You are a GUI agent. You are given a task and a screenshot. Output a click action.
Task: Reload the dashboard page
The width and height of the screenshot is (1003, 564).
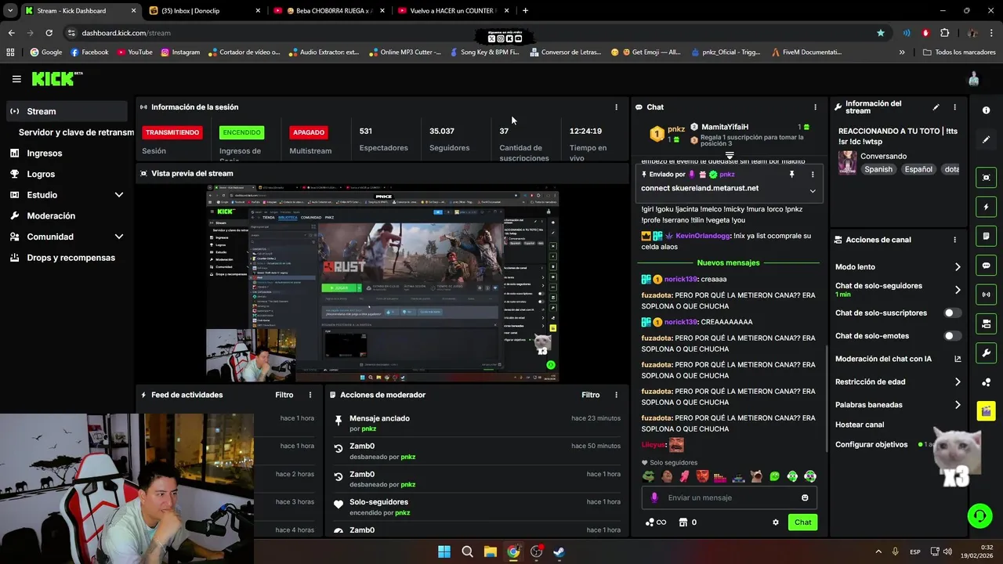[49, 33]
